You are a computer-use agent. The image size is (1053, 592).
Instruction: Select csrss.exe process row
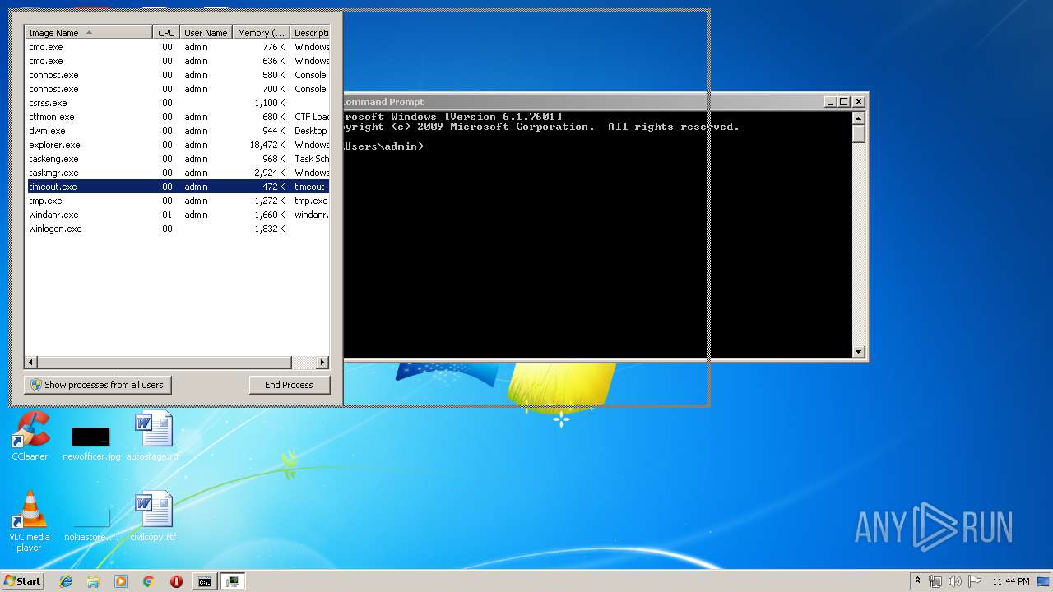pos(178,103)
